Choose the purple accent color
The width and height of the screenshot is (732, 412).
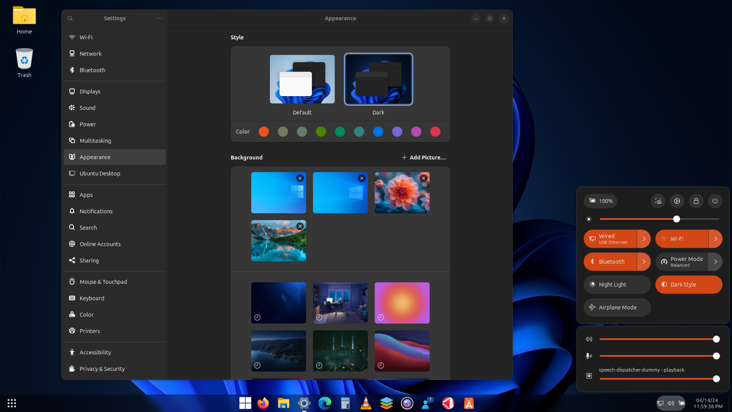pyautogui.click(x=397, y=132)
